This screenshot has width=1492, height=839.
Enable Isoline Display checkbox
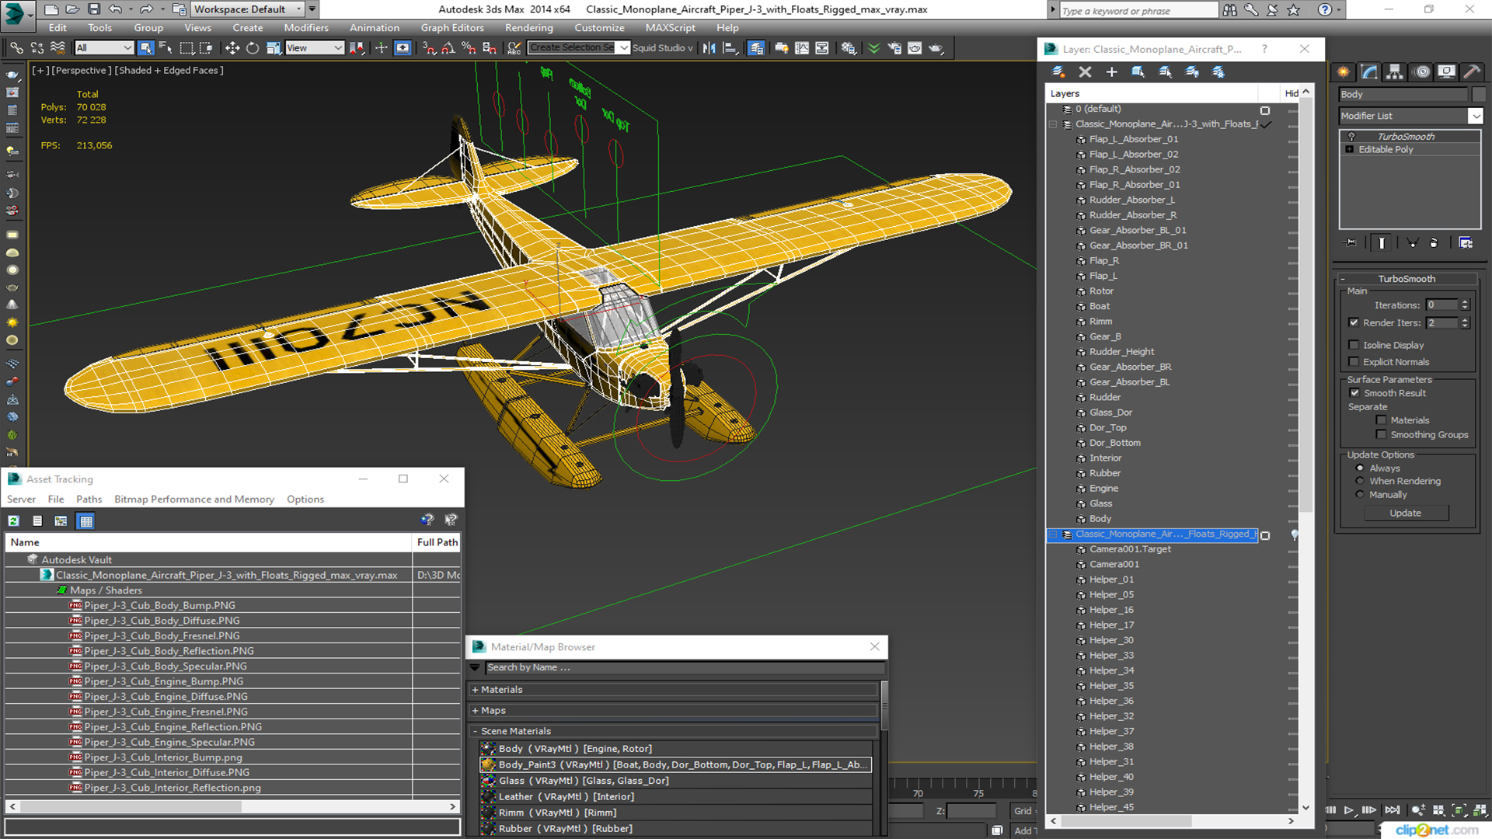1354,345
